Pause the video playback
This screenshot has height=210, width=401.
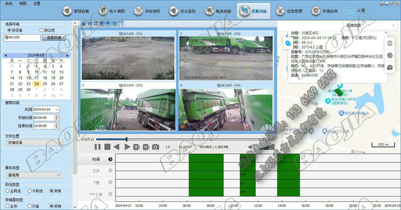coord(98,147)
